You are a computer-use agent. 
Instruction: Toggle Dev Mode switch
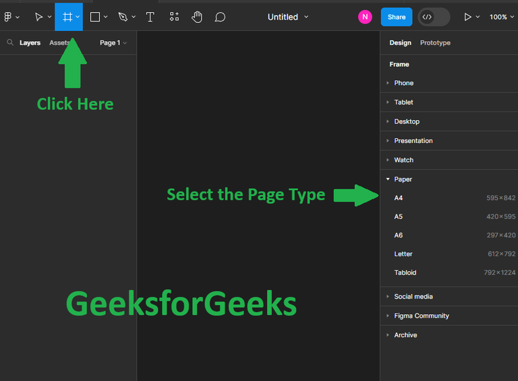pos(434,17)
